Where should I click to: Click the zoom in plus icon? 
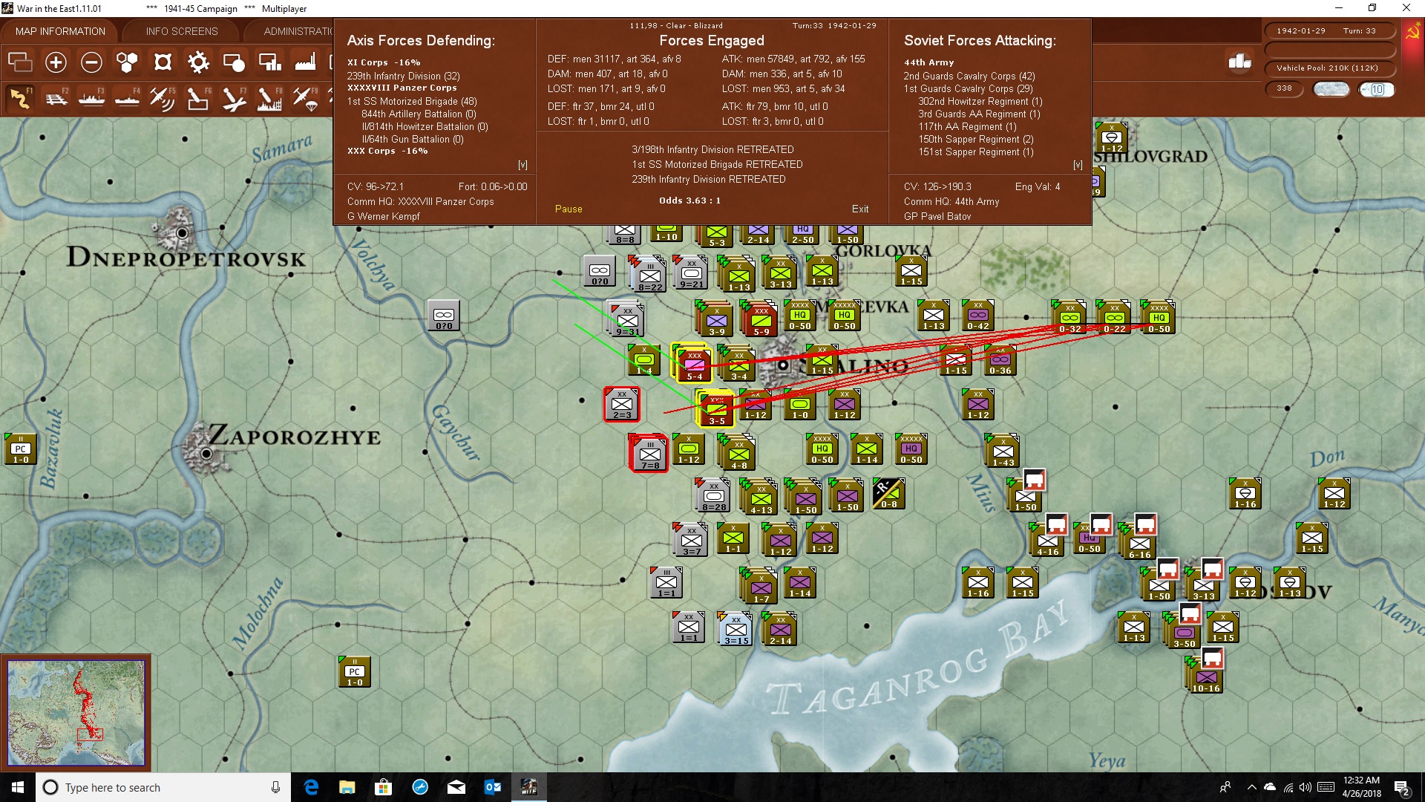click(56, 62)
